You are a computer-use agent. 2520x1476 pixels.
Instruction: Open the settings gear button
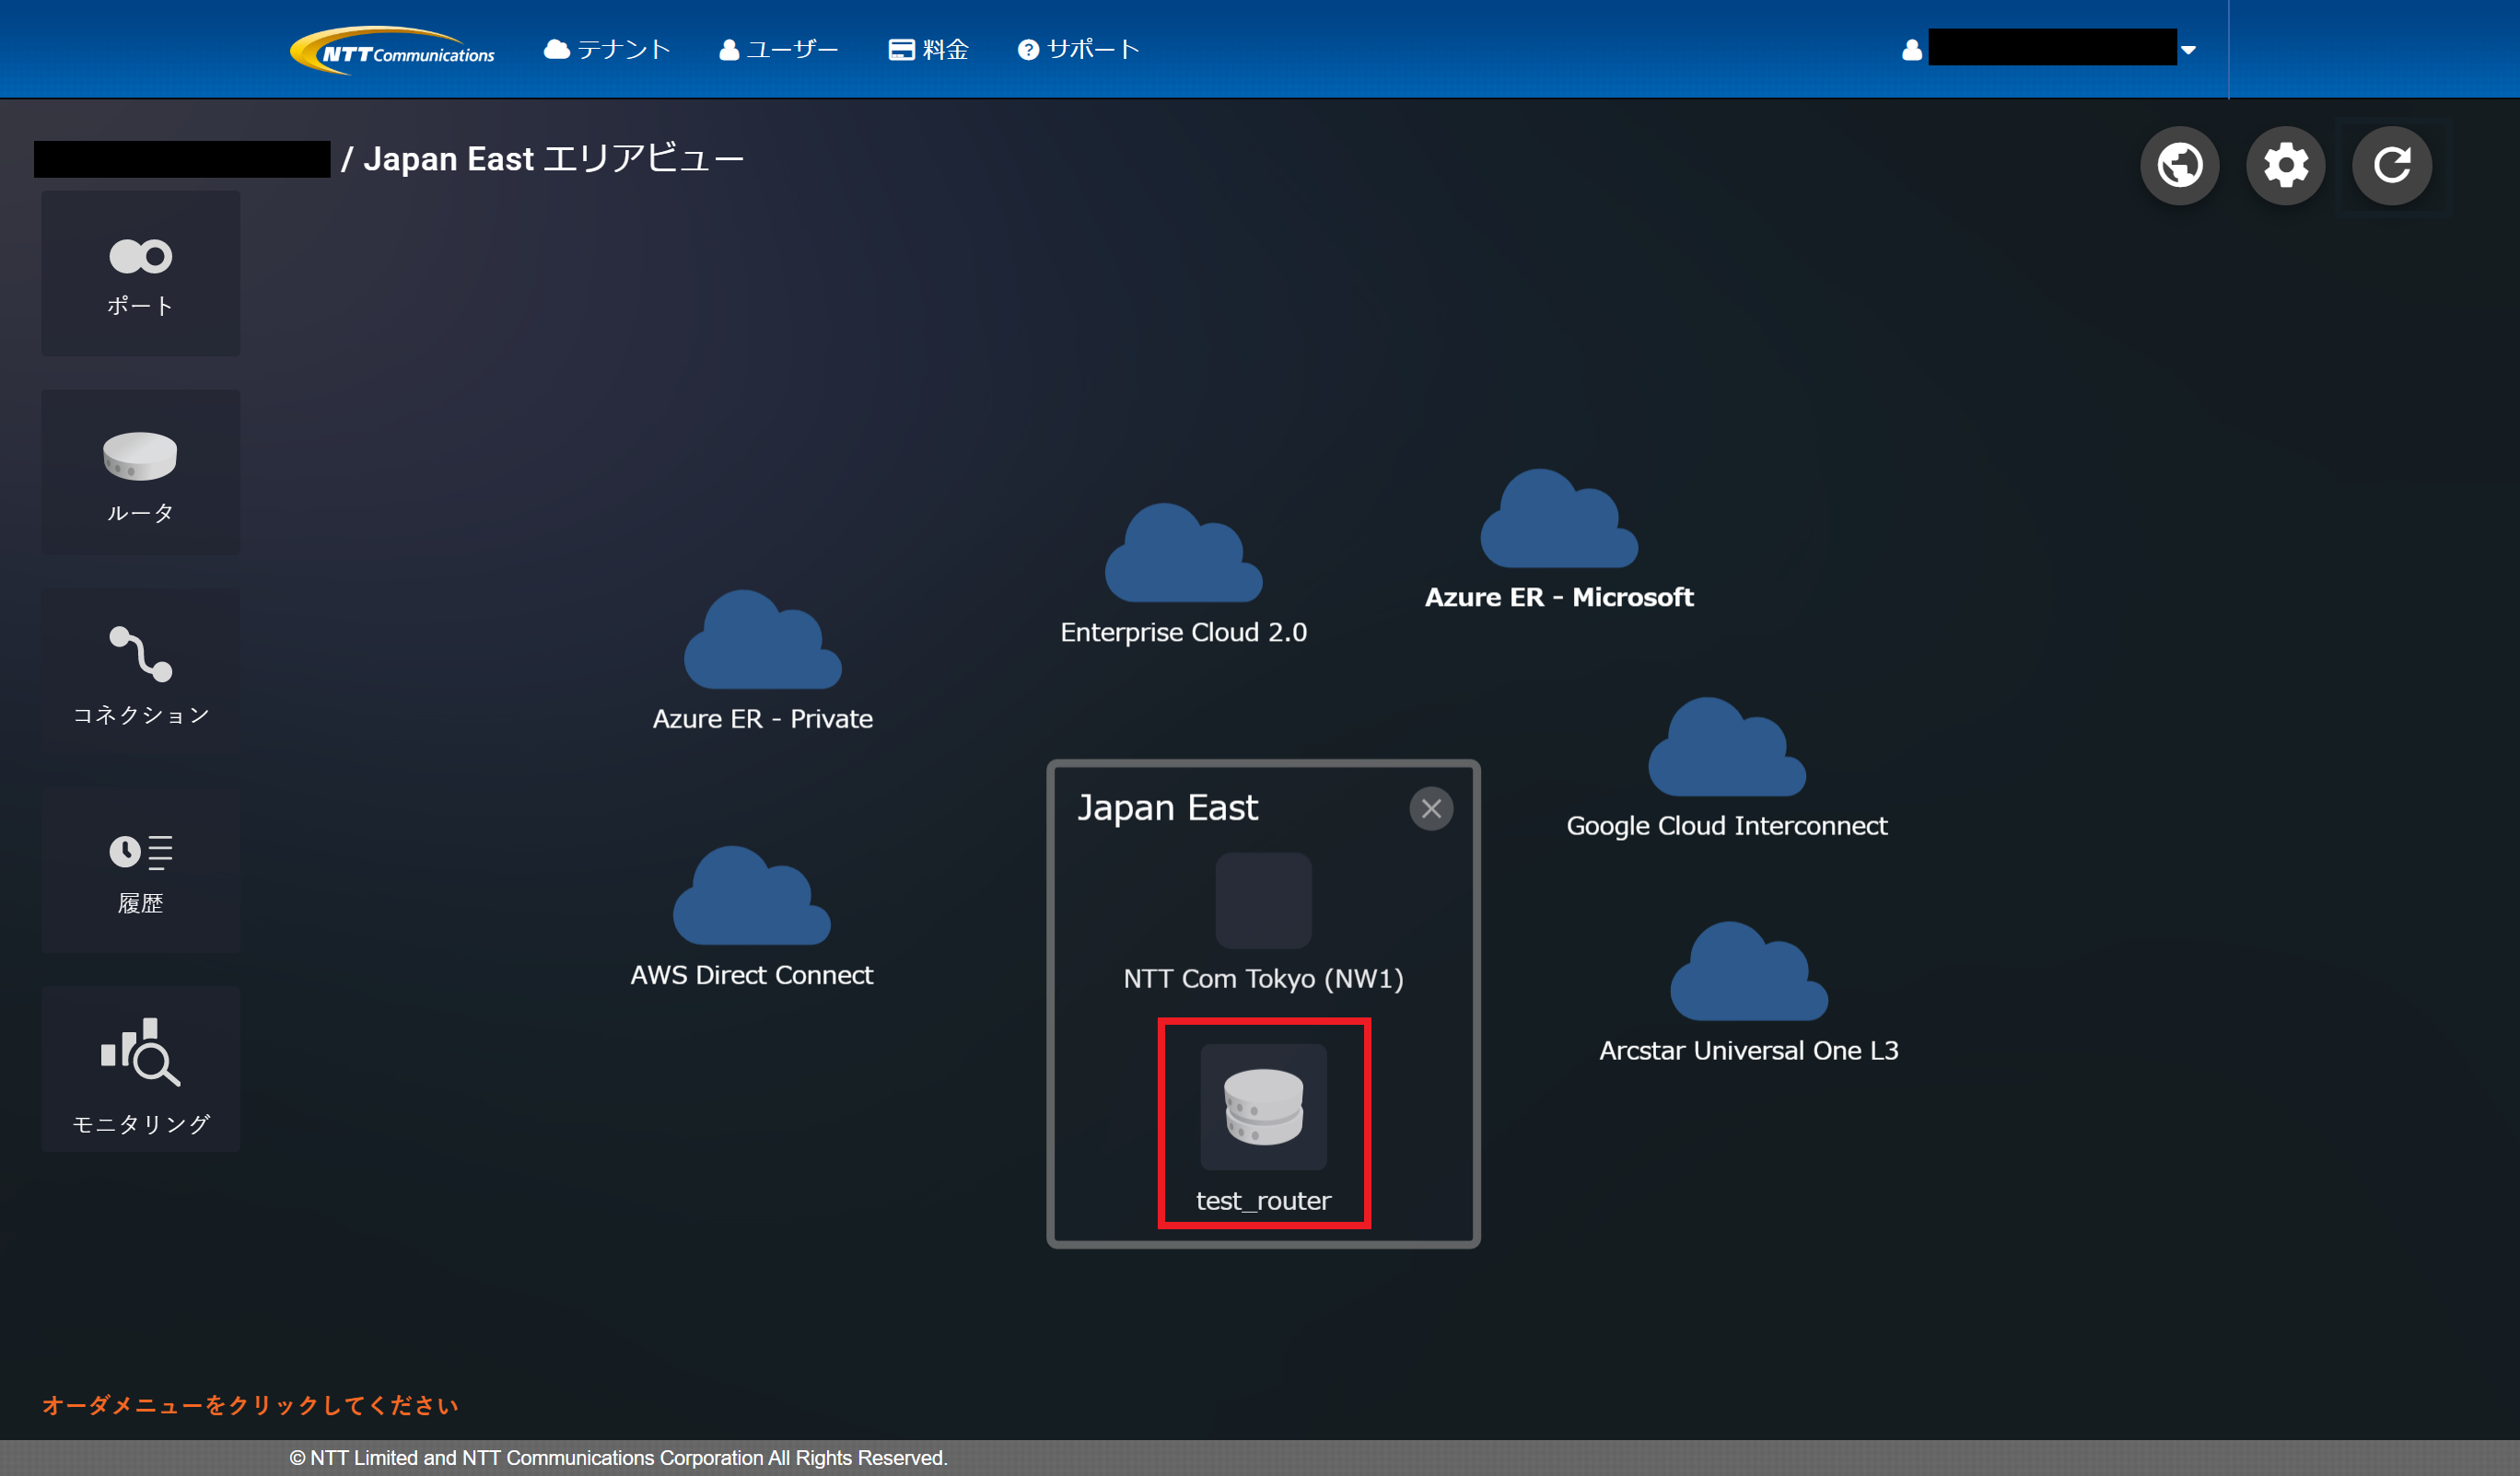tap(2285, 165)
